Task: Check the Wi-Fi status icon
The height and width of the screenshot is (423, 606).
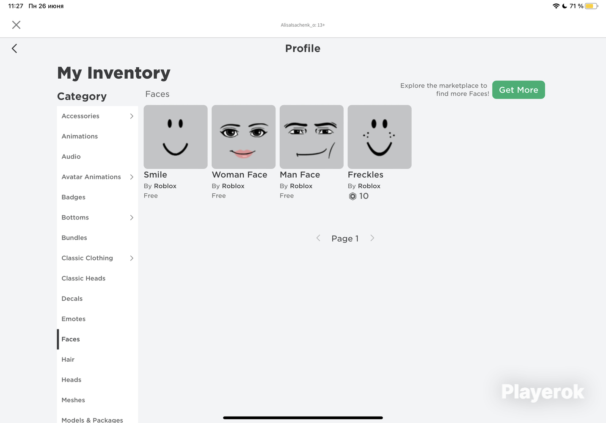Action: (556, 6)
